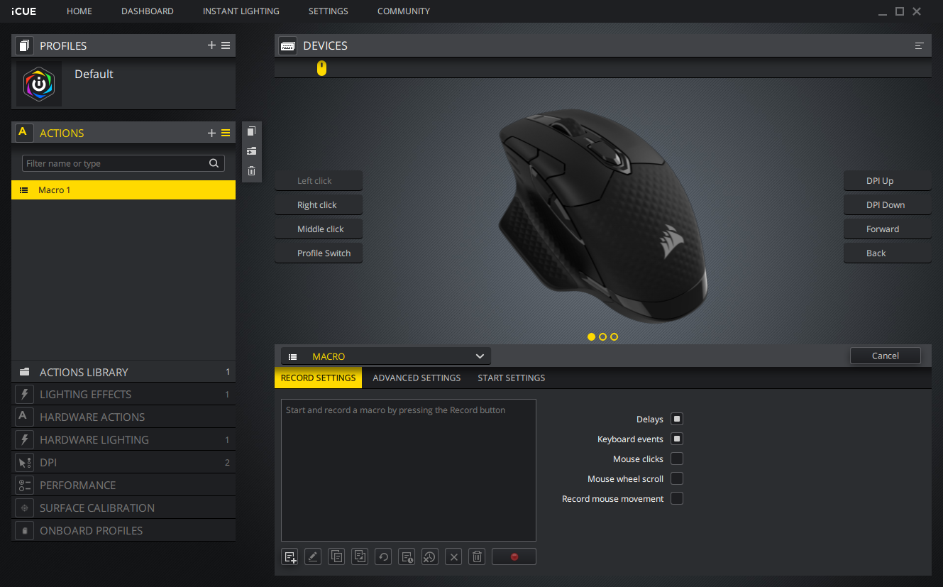Add a new action with plus icon

(211, 133)
